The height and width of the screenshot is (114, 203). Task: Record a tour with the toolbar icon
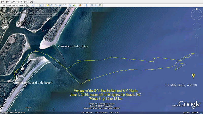(x=64, y=5)
